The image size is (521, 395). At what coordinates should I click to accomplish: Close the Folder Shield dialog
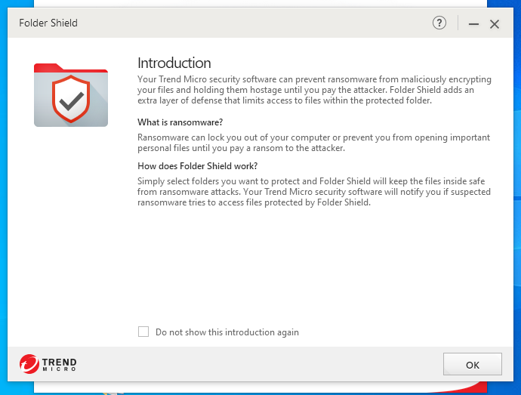pos(495,24)
